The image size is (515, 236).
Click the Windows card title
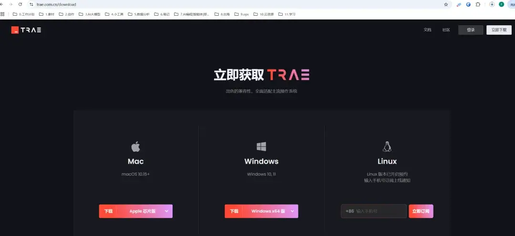[x=261, y=161]
